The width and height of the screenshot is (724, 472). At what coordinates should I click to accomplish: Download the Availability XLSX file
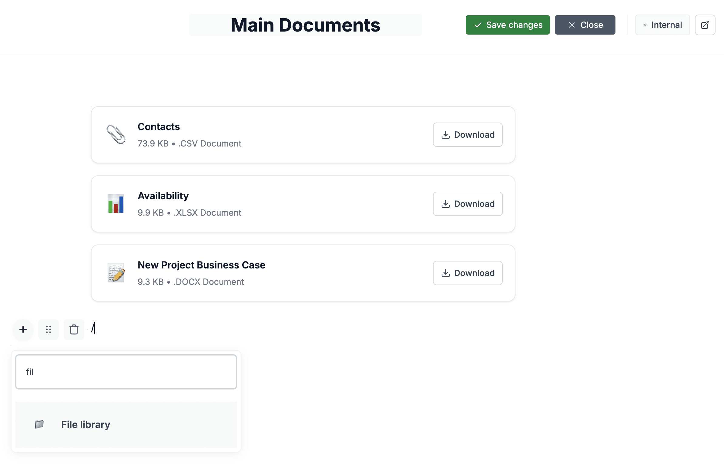(x=467, y=204)
